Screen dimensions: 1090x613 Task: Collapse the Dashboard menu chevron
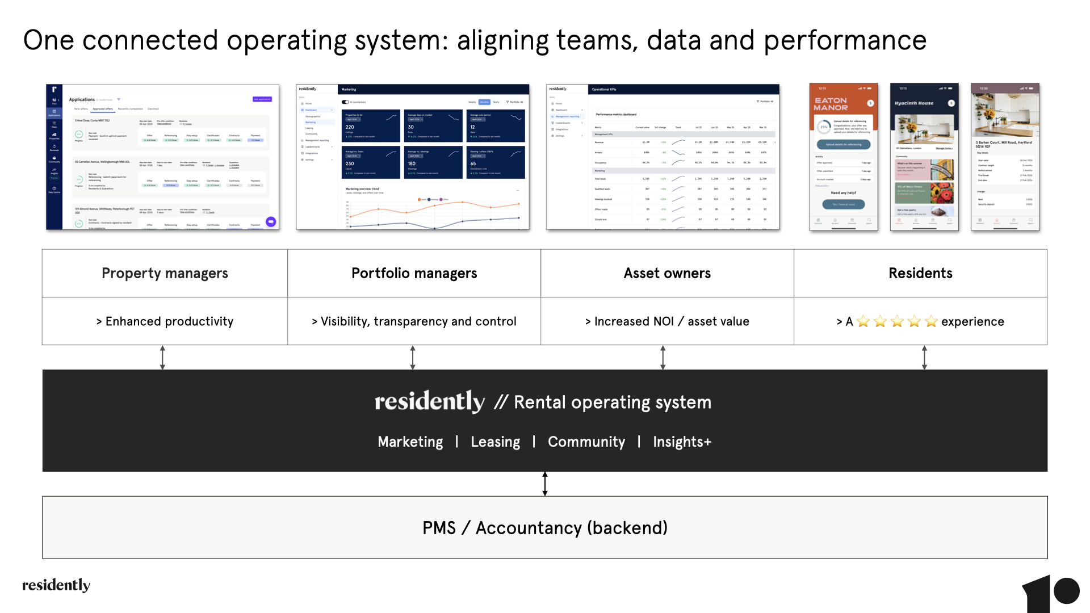tap(332, 110)
